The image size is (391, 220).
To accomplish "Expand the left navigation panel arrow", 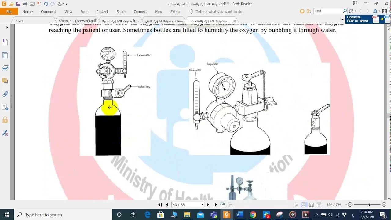I will [7, 28].
